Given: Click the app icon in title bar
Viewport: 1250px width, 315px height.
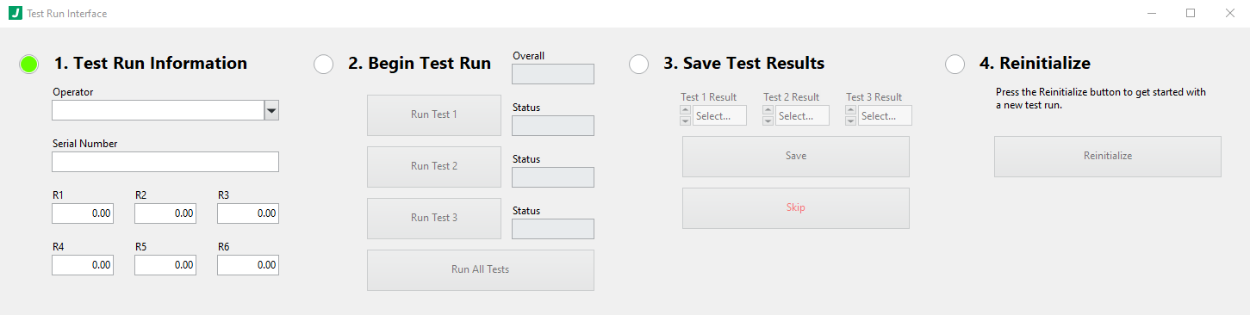Looking at the screenshot, I should click(15, 13).
